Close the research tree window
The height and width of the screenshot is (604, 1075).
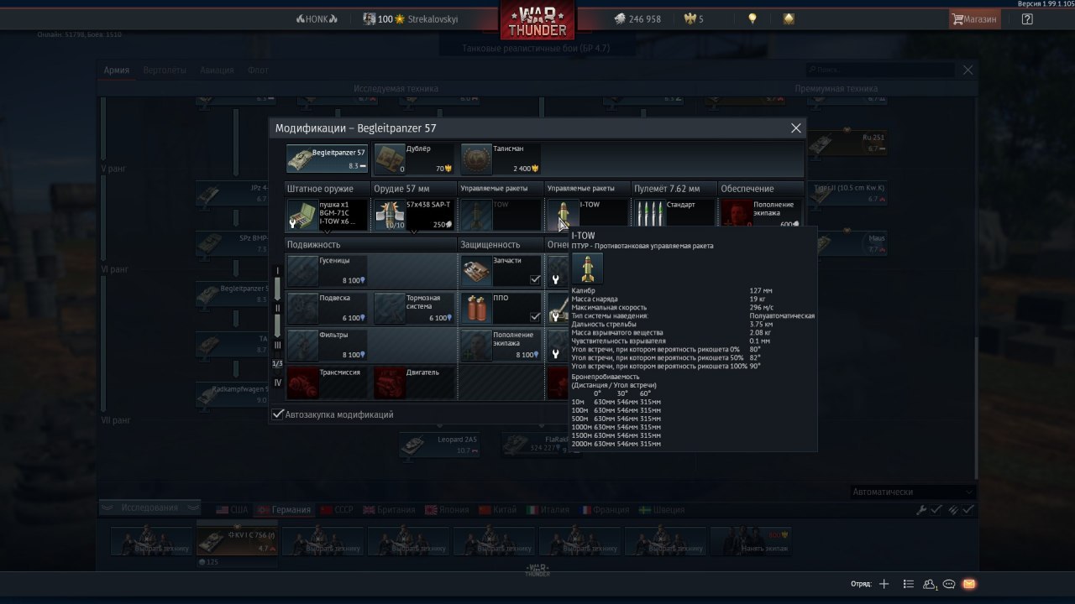[968, 70]
